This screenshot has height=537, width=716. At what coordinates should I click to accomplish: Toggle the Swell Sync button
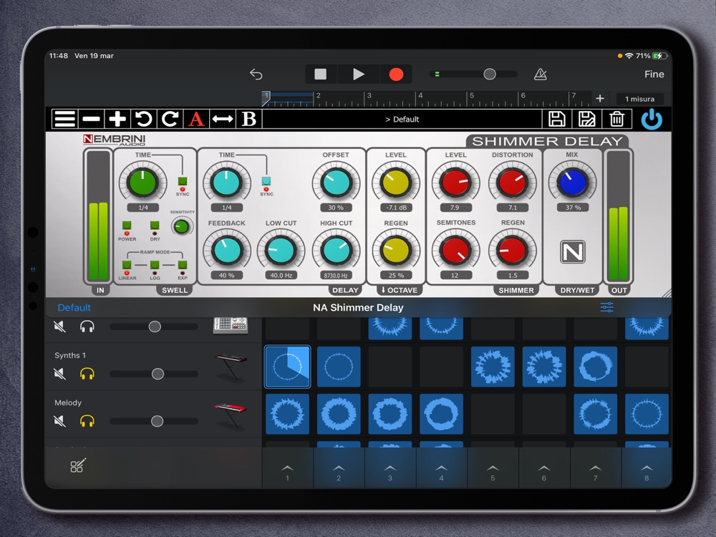point(182,181)
